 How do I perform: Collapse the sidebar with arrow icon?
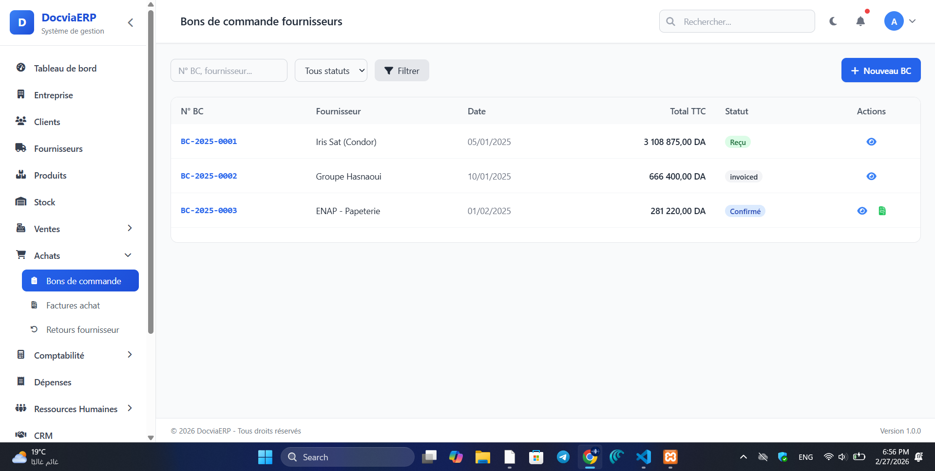pyautogui.click(x=130, y=23)
